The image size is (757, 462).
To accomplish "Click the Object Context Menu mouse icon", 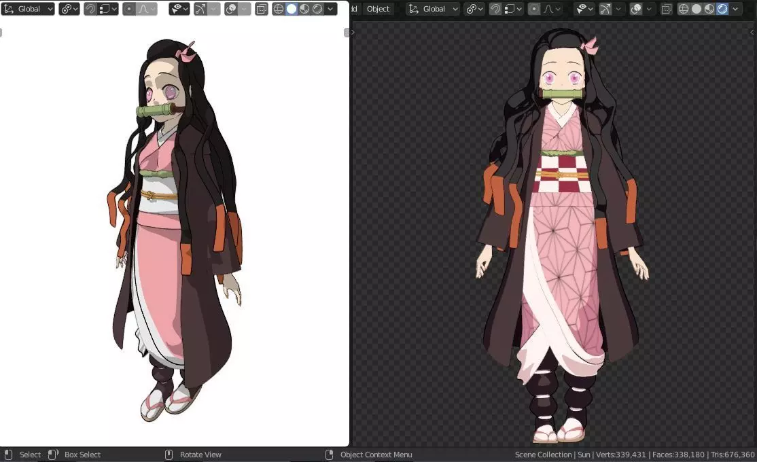I will [x=330, y=455].
